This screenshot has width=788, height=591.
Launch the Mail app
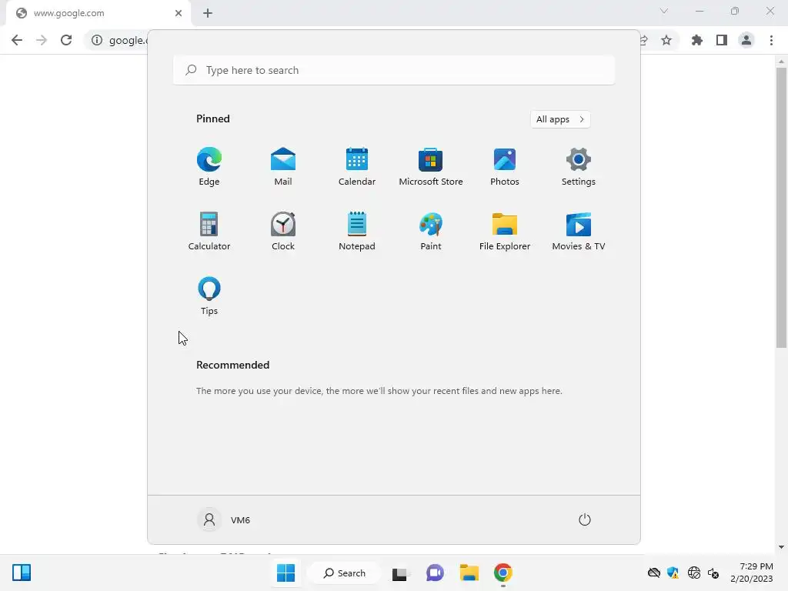pos(283,167)
